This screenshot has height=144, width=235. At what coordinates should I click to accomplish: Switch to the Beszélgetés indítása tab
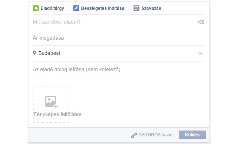99,8
